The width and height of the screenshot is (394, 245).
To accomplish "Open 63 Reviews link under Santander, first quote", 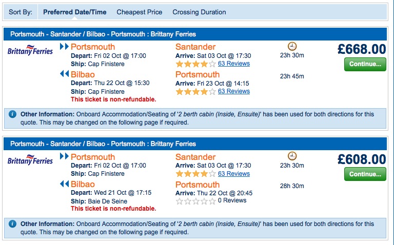I will [x=234, y=64].
